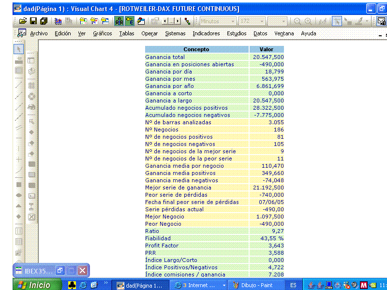
Task: Open grouped Internet Explorer taskbar button
Action: (199, 285)
